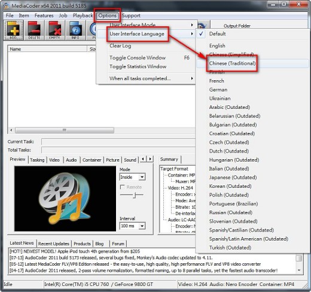The width and height of the screenshot is (311, 292).
Task: Open the Options menu
Action: tap(107, 16)
